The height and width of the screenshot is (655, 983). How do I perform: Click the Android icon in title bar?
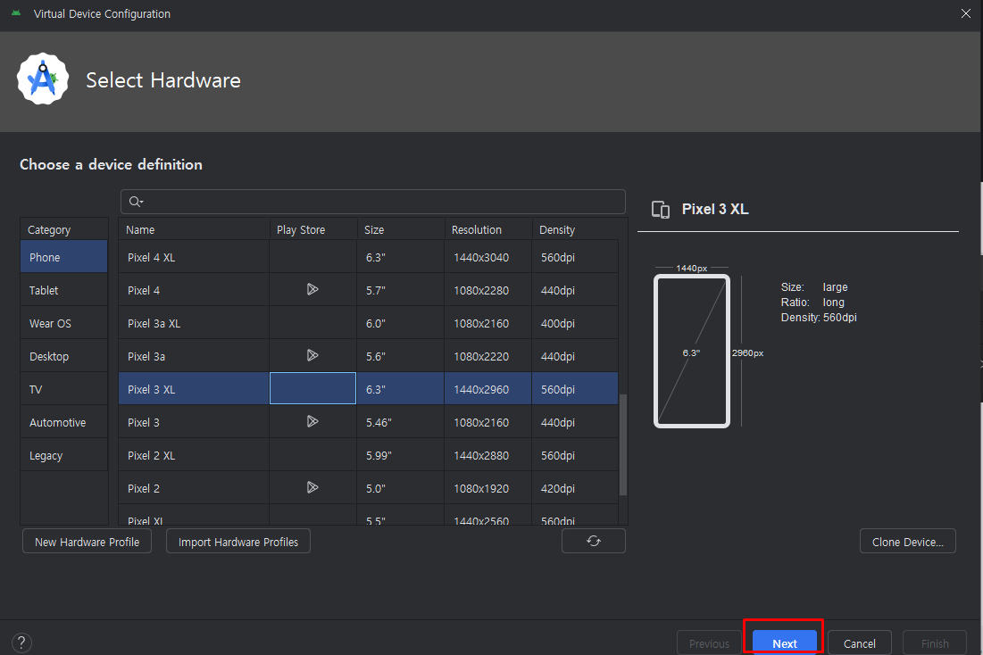coord(16,13)
